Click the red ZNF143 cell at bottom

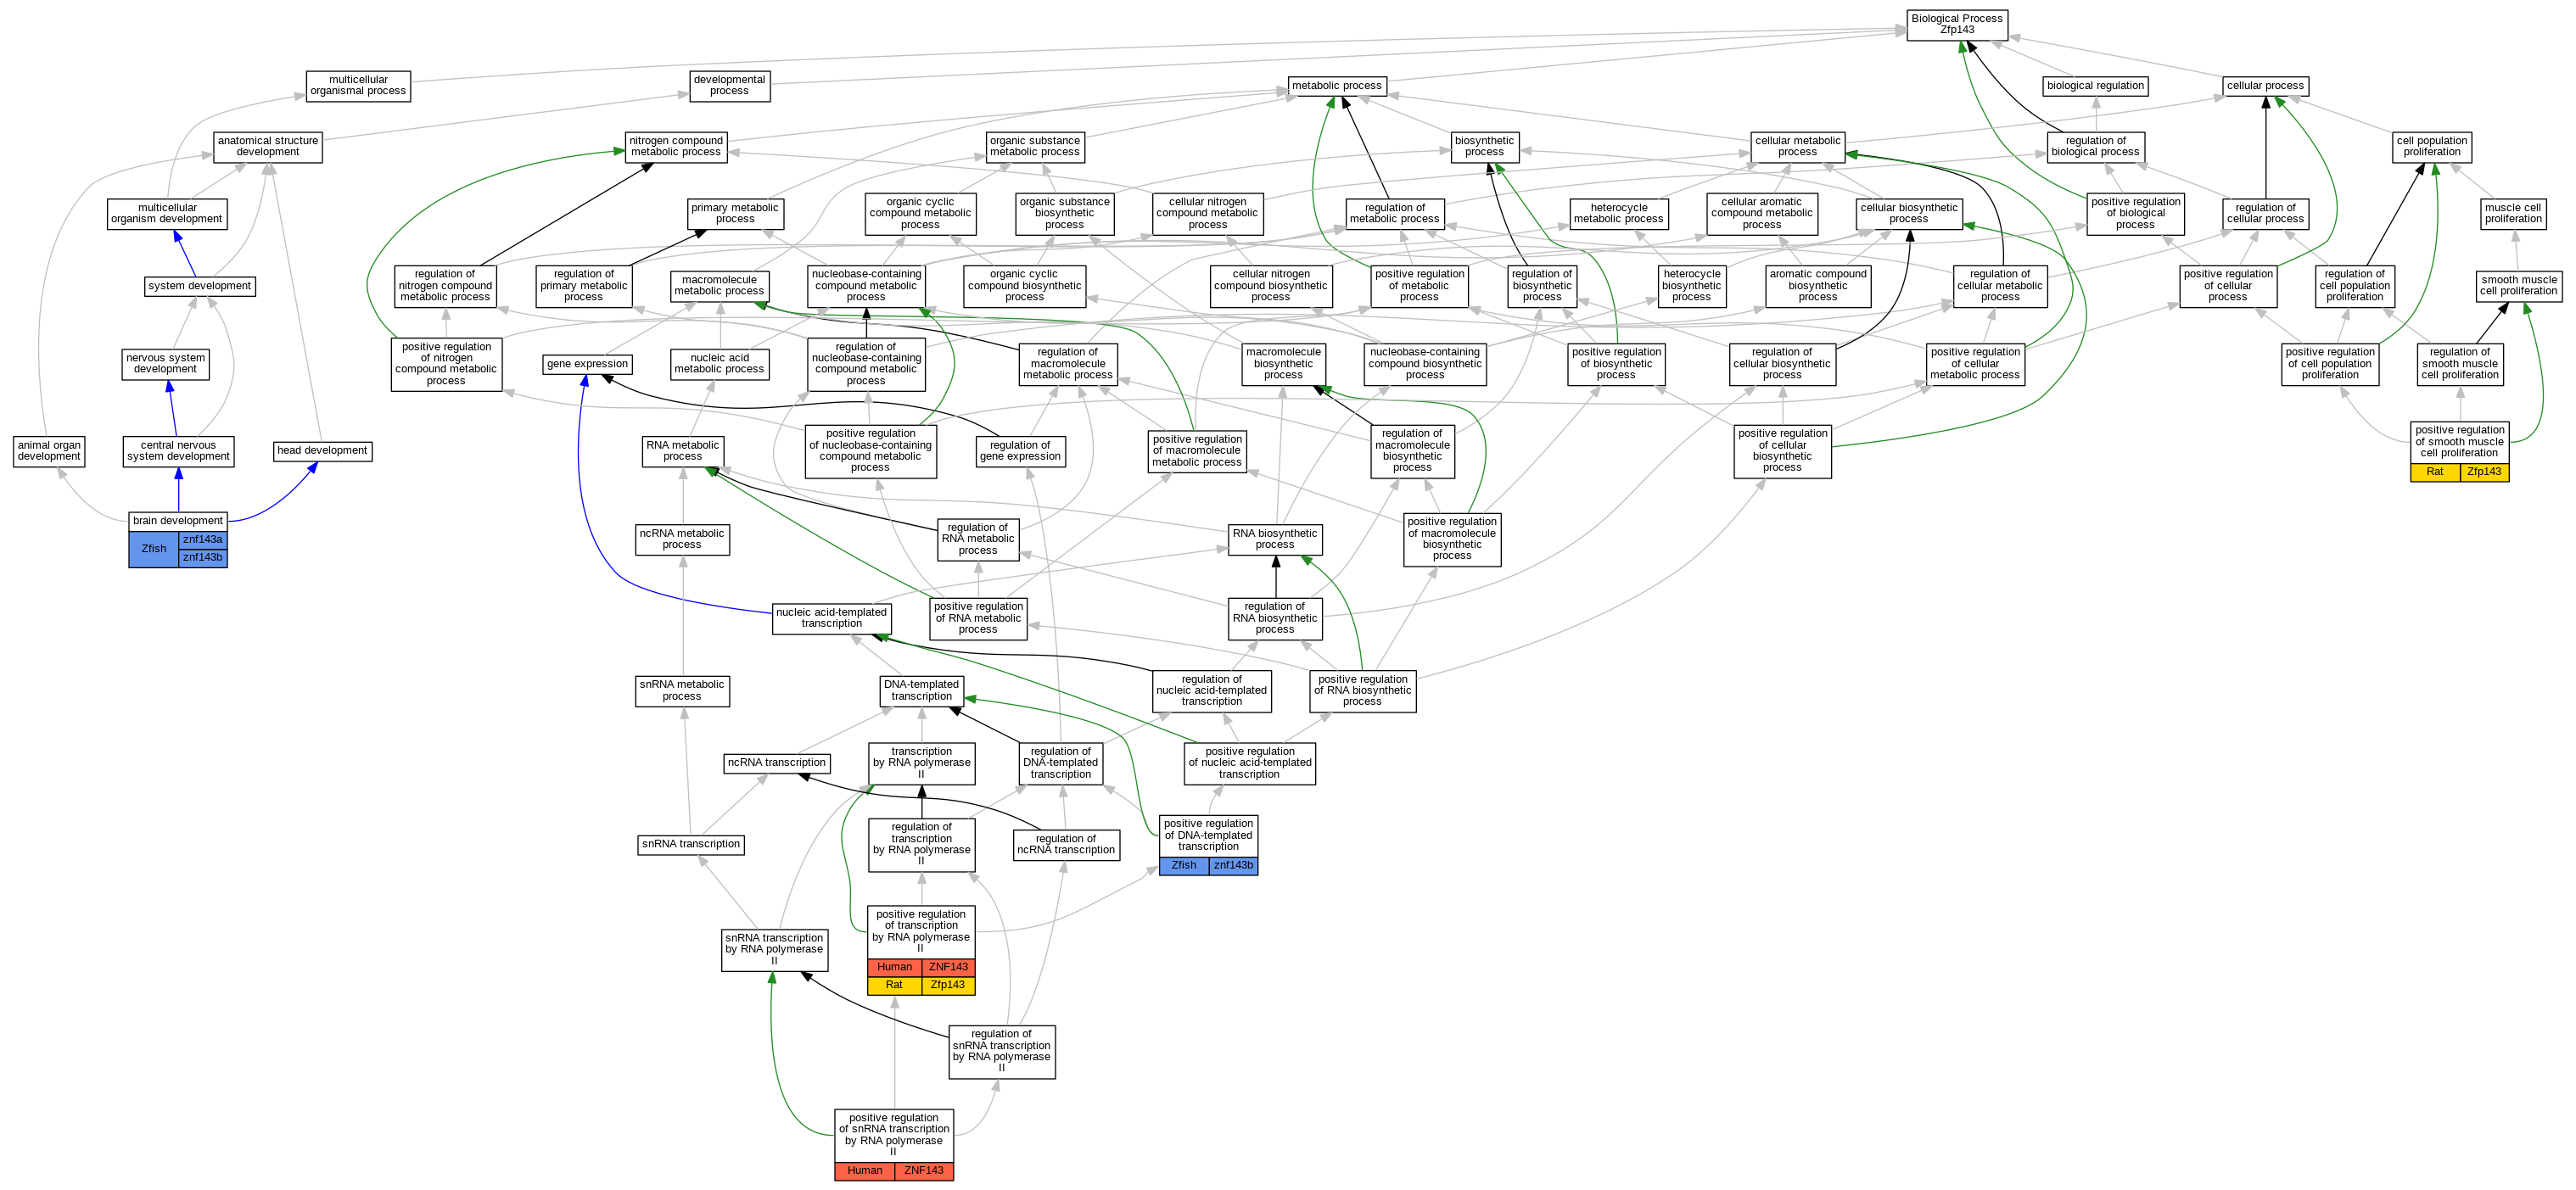tap(923, 1171)
